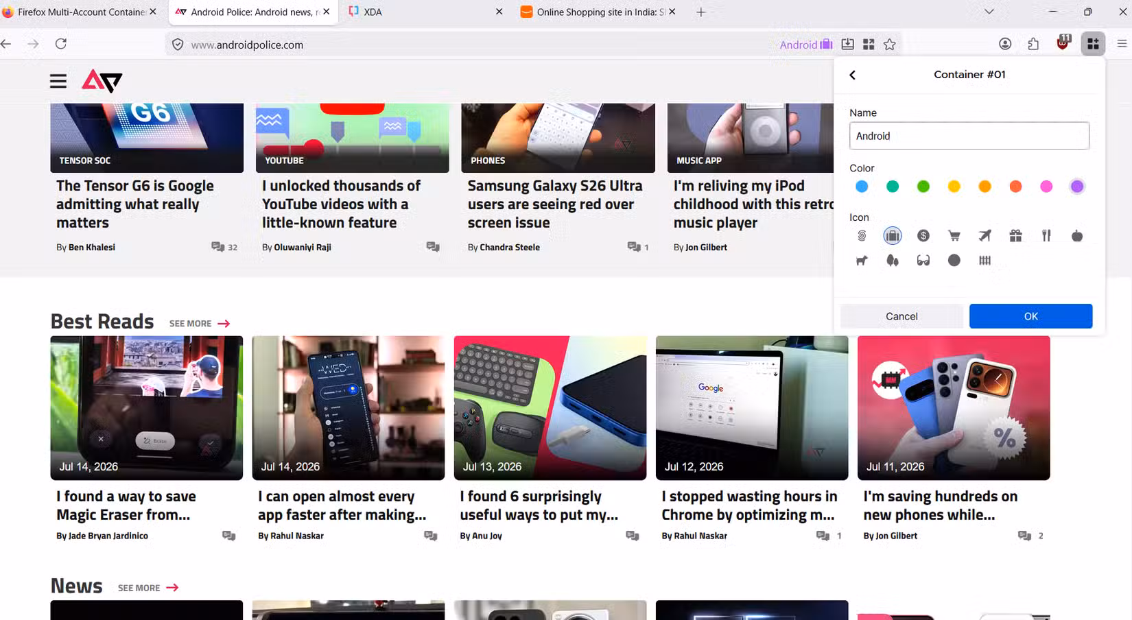This screenshot has height=620, width=1132.
Task: Select the turquoise container color
Action: coord(893,187)
